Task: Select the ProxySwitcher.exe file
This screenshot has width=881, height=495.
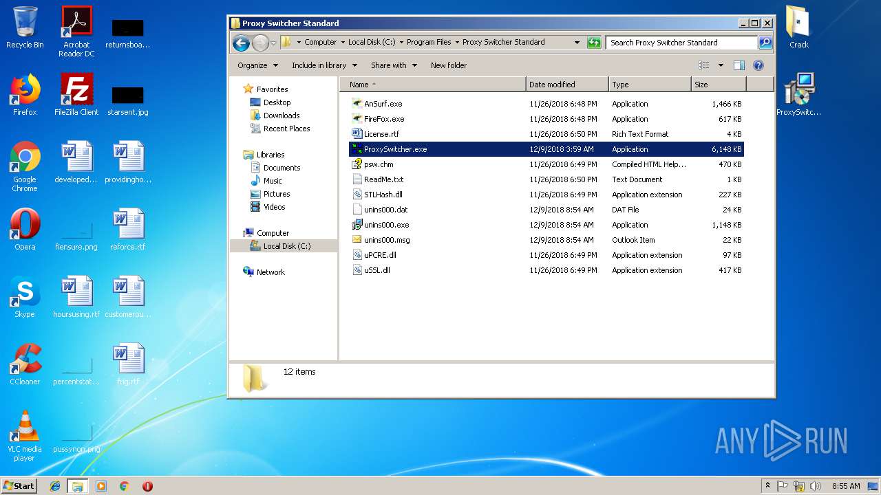Action: [x=547, y=149]
